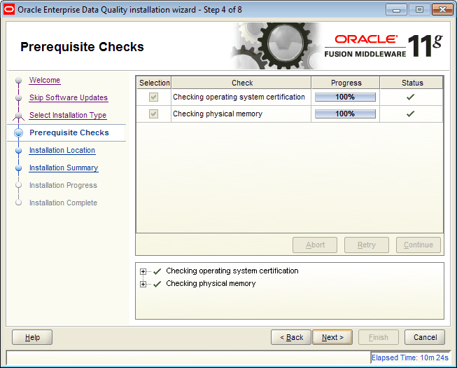
Task: Click the status checkmark for physical memory row
Action: (410, 114)
